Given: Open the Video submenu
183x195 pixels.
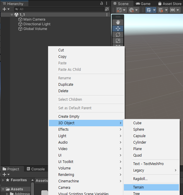Looking at the screenshot, I should pyautogui.click(x=86, y=149).
